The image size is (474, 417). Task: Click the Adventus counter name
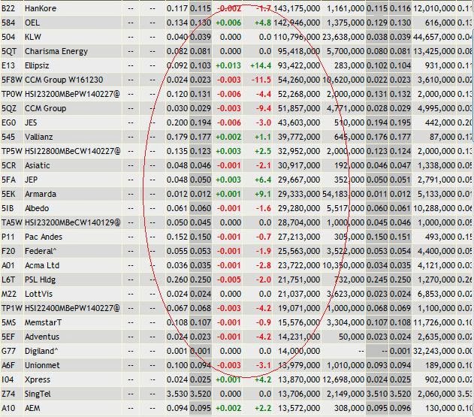pyautogui.click(x=42, y=337)
